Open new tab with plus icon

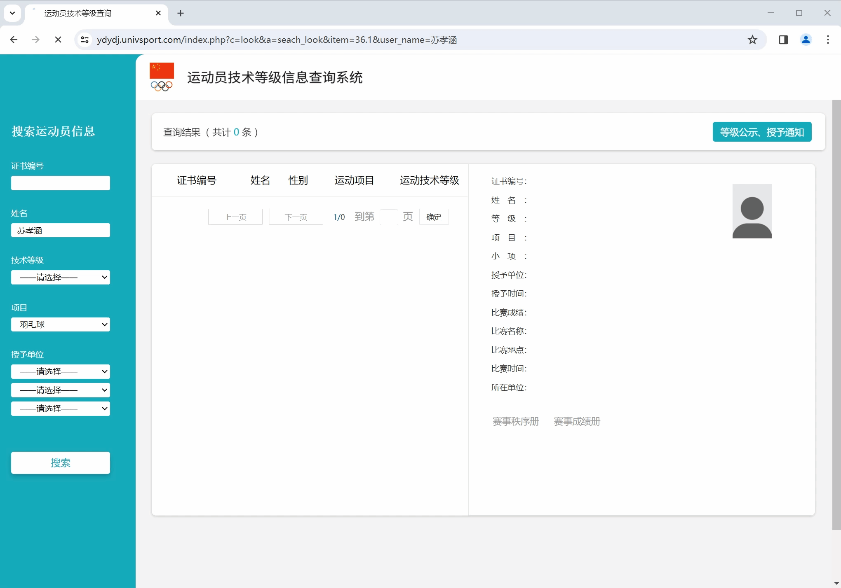180,13
